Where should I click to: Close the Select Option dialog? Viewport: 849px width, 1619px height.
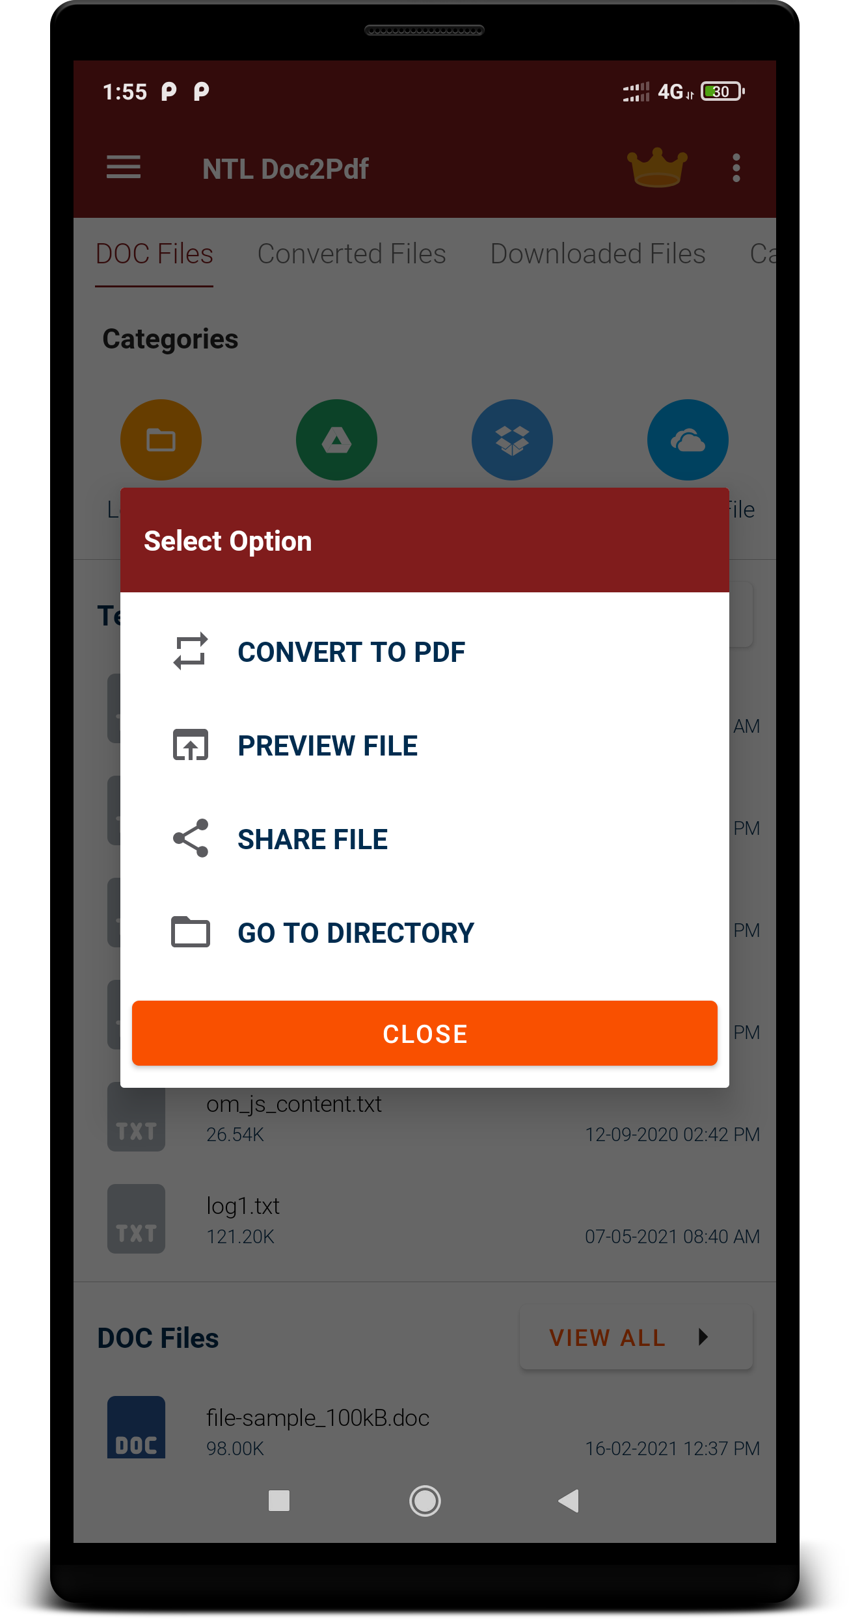425,1033
